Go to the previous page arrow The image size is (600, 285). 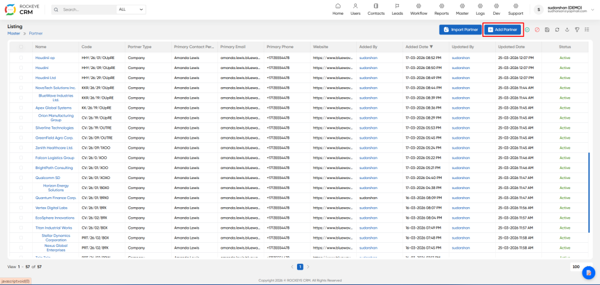[292, 267]
